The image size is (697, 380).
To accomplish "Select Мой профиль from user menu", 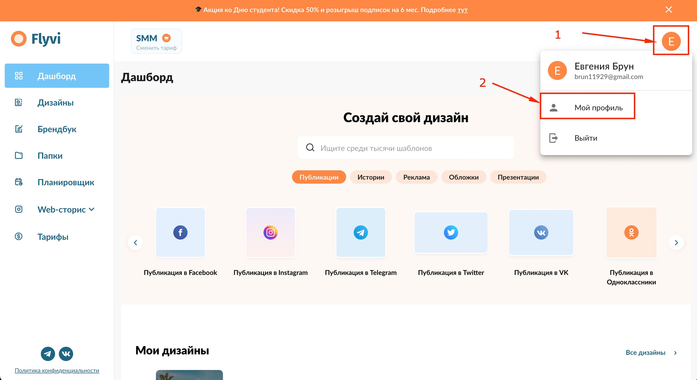I will [598, 108].
